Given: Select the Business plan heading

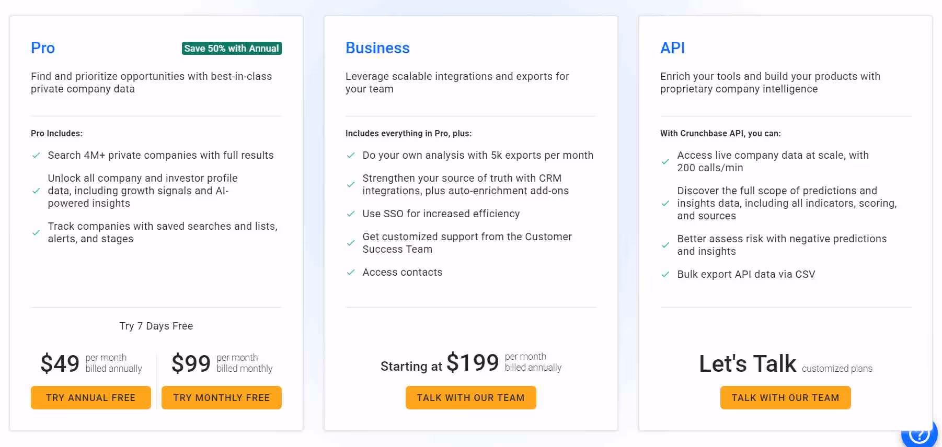Looking at the screenshot, I should (377, 48).
